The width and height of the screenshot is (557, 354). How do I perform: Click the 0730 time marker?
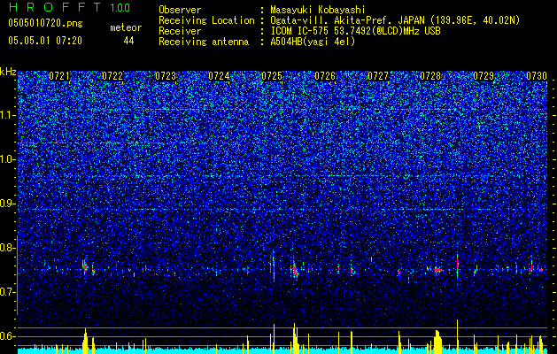point(537,76)
